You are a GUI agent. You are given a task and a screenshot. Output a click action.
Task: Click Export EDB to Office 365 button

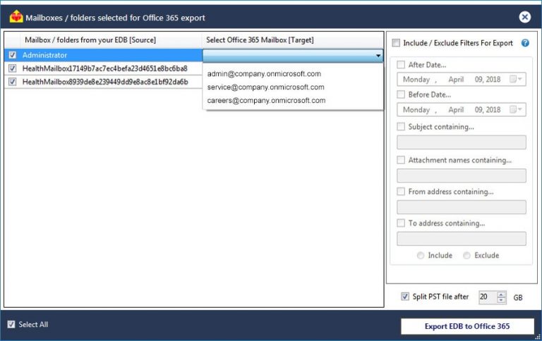467,326
